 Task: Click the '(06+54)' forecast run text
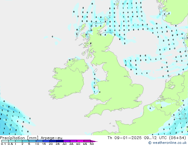(x=177, y=138)
